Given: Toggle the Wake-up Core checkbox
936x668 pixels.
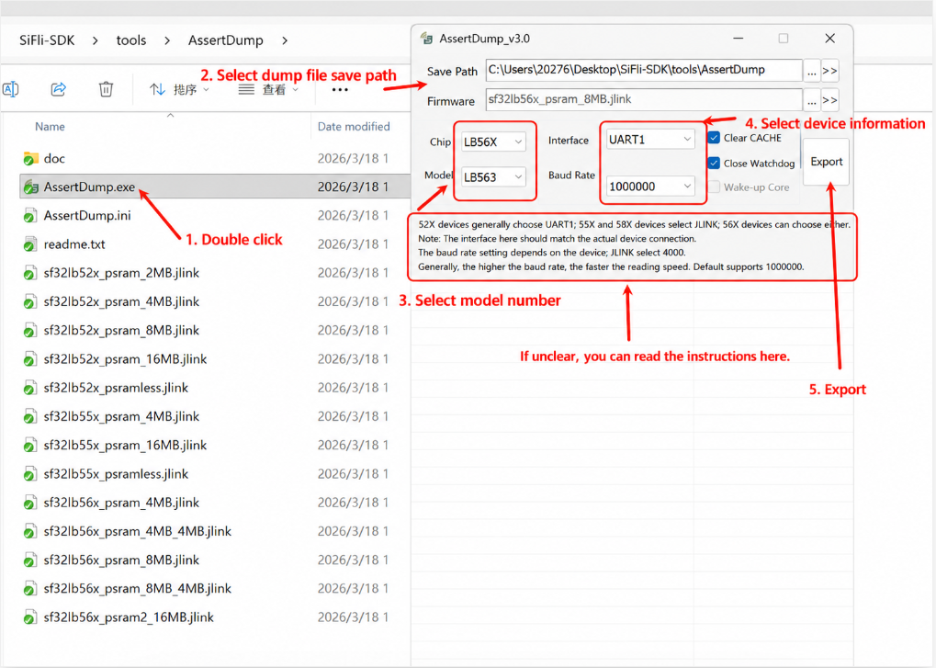Looking at the screenshot, I should coord(714,187).
